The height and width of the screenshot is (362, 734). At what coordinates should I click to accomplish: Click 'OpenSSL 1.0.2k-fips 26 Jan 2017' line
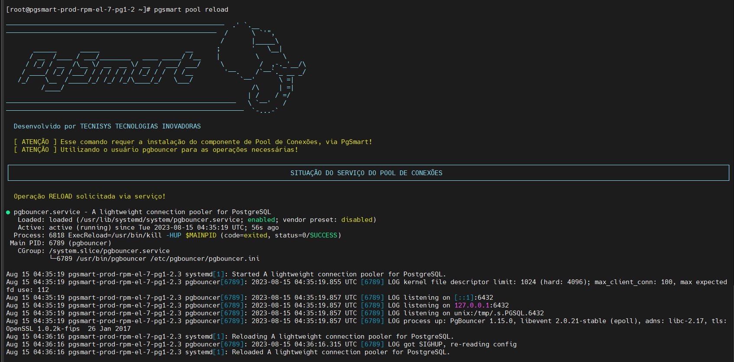[68, 329]
